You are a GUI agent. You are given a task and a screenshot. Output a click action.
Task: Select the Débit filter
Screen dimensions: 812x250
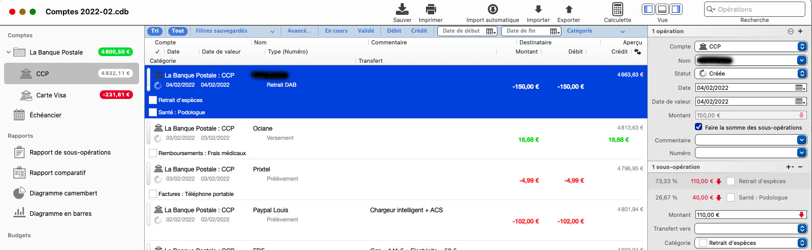(394, 31)
